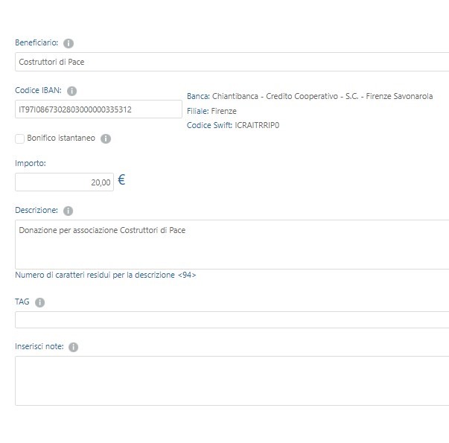Click the Codice Swift ICRAITRRIP0 text
Image resolution: width=449 pixels, height=443 pixels.
(x=233, y=125)
